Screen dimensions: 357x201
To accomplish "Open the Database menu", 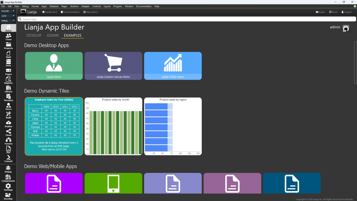I will [x=54, y=6].
